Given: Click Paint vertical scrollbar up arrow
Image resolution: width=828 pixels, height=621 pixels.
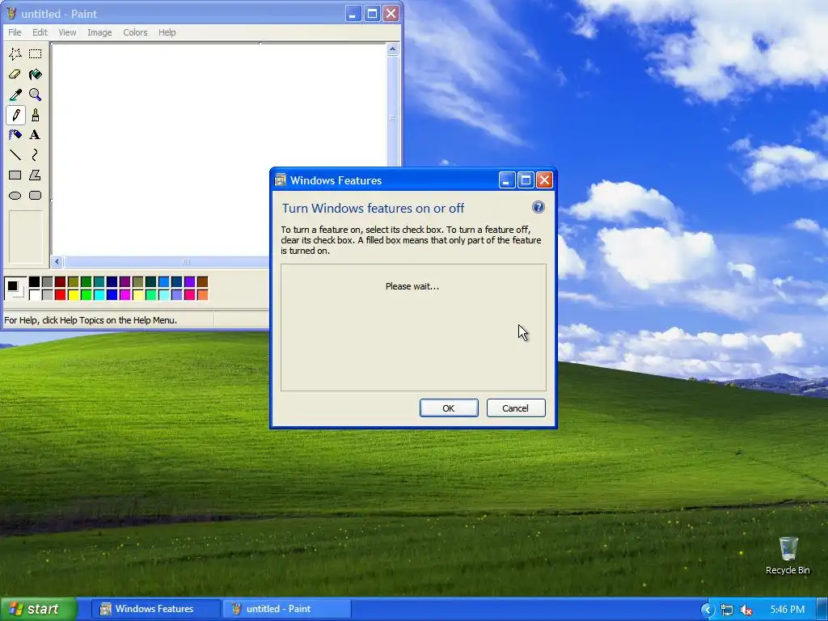Looking at the screenshot, I should coord(392,49).
